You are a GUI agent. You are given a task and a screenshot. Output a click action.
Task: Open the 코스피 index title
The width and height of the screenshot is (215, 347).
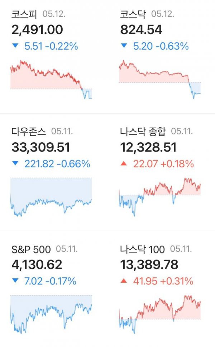[x=24, y=14]
